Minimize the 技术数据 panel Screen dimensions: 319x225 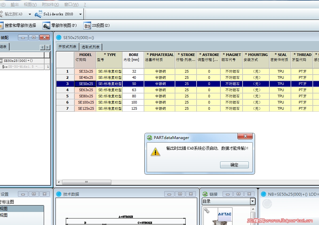click(x=169, y=194)
